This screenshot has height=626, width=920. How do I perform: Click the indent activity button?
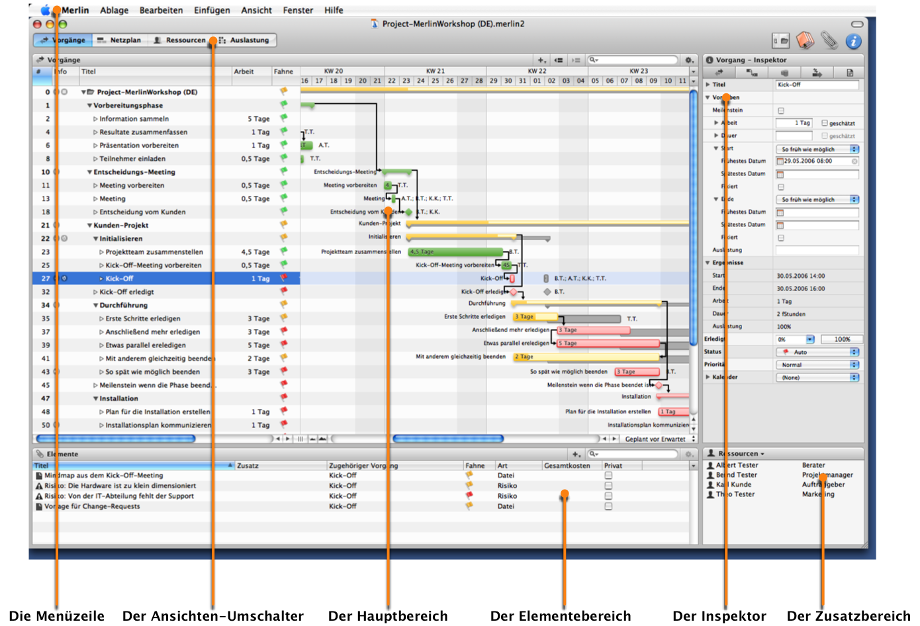575,60
